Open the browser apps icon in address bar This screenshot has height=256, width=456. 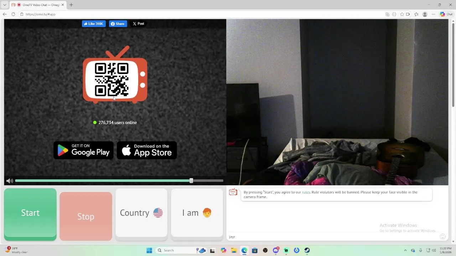tap(388, 14)
